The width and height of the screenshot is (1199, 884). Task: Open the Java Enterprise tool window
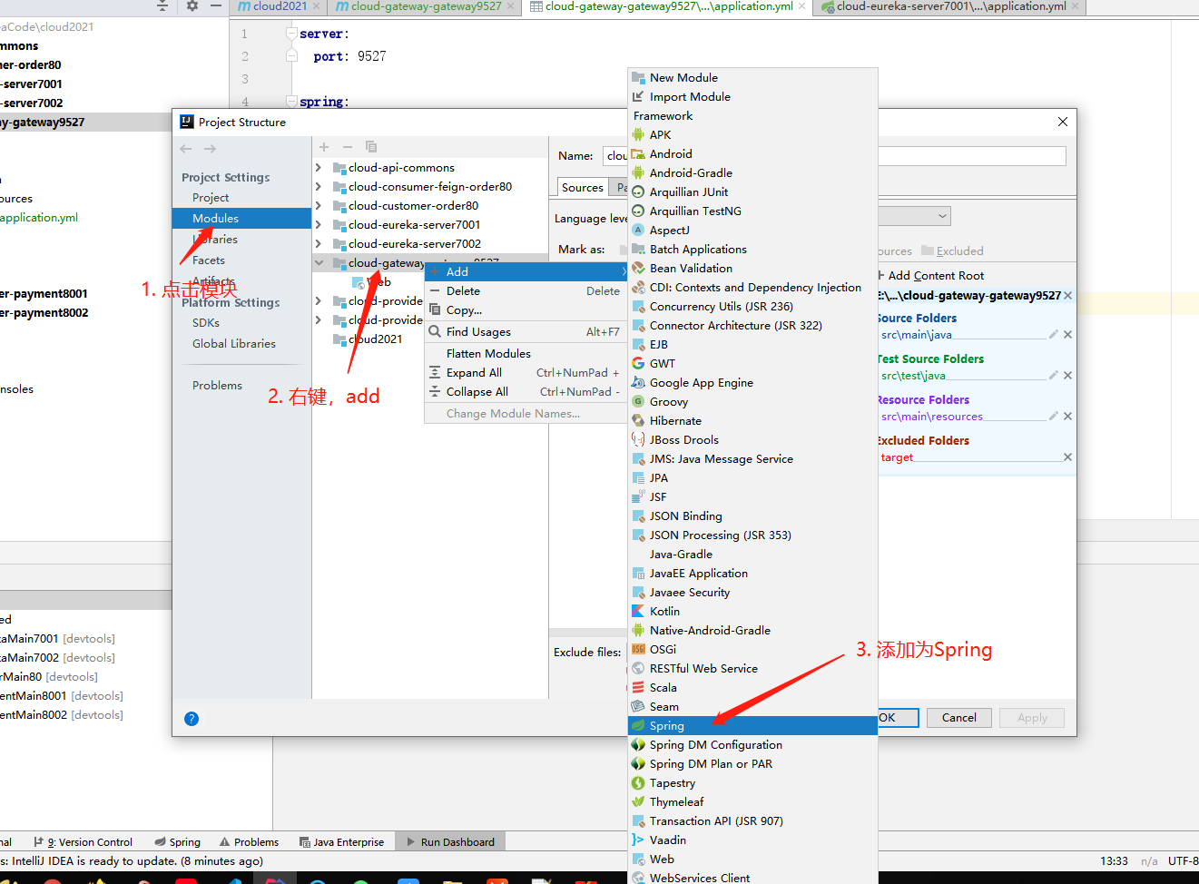(341, 842)
